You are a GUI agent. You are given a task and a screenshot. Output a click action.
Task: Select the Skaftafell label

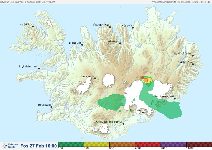click(136, 111)
